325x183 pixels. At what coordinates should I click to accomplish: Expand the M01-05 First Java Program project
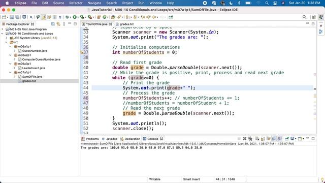coord(3,29)
